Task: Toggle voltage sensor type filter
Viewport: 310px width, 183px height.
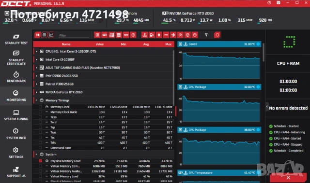Action: point(152,35)
